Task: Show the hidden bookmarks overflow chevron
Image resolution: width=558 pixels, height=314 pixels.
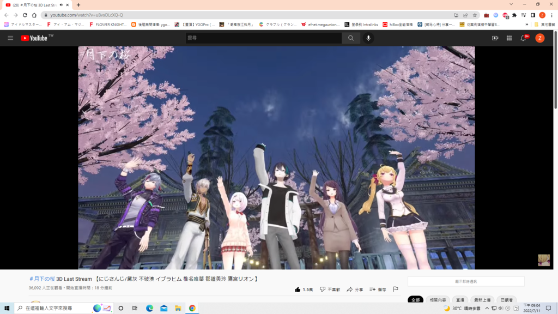Action: click(527, 25)
